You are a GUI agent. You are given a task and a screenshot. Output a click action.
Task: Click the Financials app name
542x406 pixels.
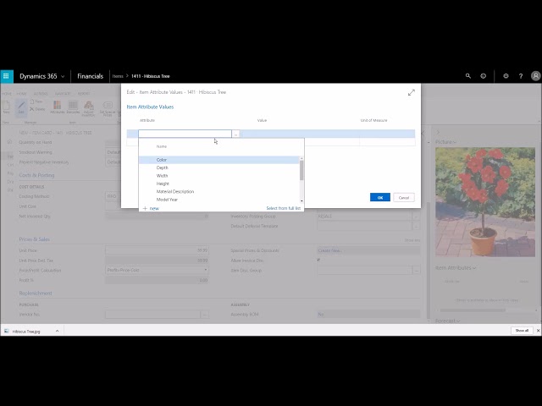click(90, 76)
